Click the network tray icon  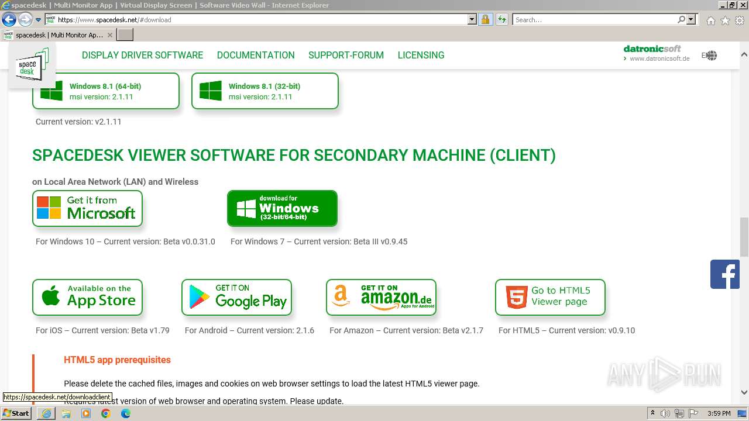(x=679, y=413)
